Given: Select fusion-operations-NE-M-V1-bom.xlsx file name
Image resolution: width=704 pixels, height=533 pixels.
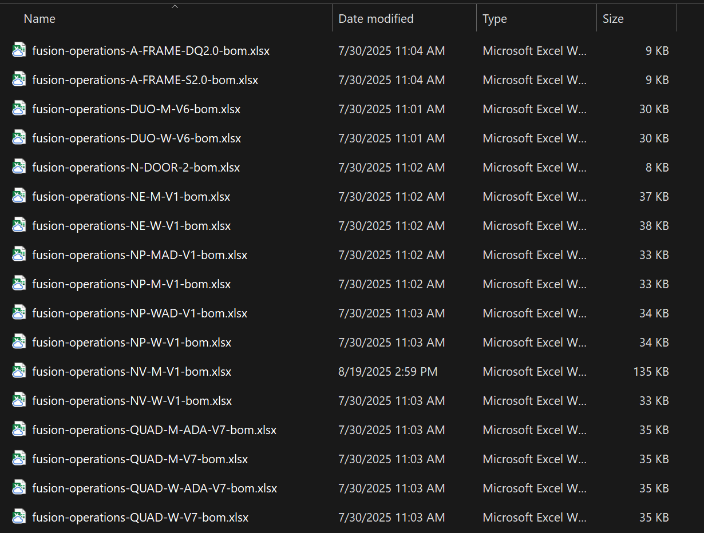Looking at the screenshot, I should pos(131,196).
